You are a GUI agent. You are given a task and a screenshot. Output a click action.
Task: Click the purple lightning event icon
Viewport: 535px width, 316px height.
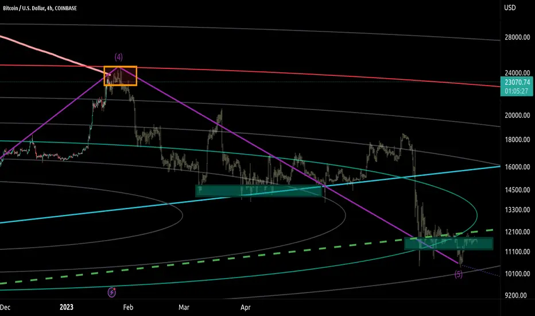(x=111, y=292)
